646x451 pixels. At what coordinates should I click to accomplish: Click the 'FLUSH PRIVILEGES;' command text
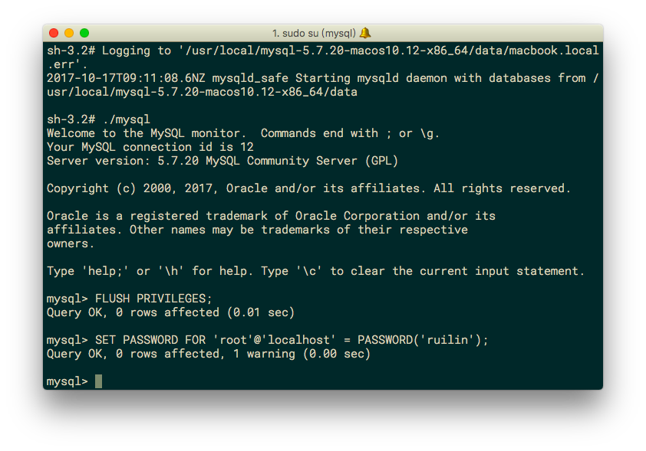(153, 299)
